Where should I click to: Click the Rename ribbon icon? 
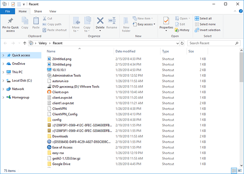pyautogui.click(x=112, y=21)
